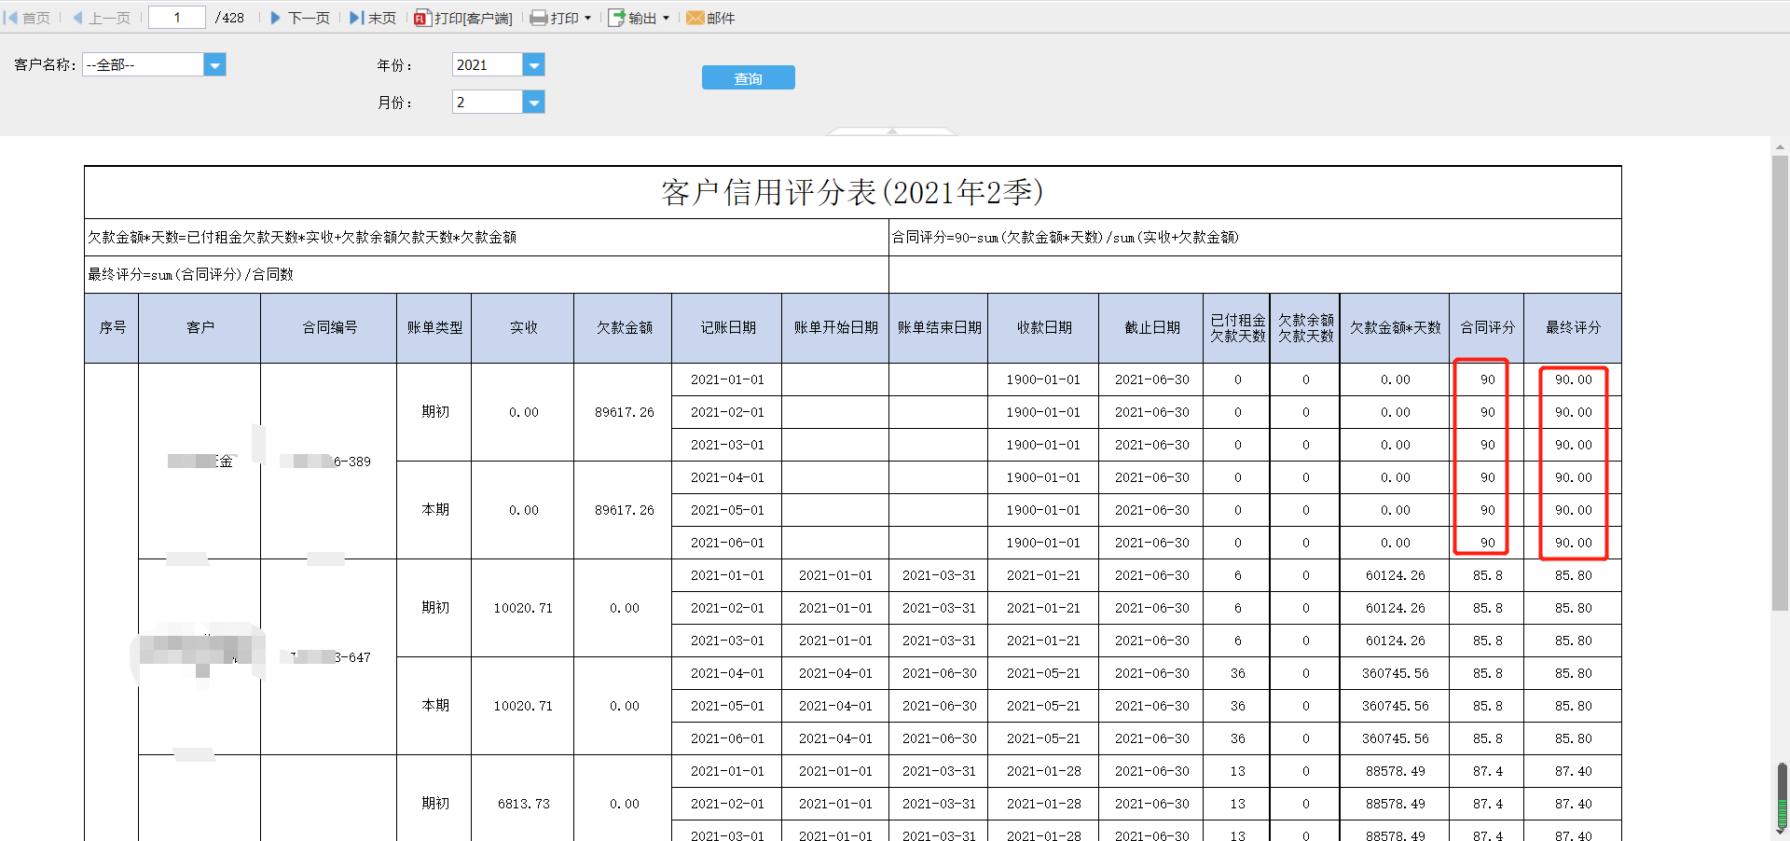Click the contract number ending 6-389
The height and width of the screenshot is (841, 1790).
pyautogui.click(x=325, y=462)
